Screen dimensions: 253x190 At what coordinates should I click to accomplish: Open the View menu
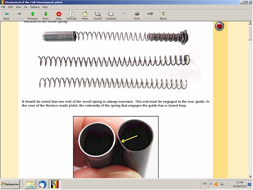(18, 7)
